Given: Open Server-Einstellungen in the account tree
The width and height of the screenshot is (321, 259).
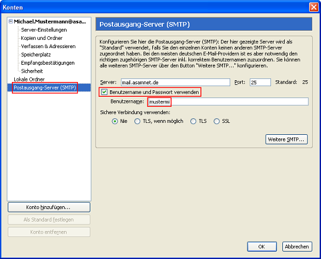Looking at the screenshot, I should point(44,30).
